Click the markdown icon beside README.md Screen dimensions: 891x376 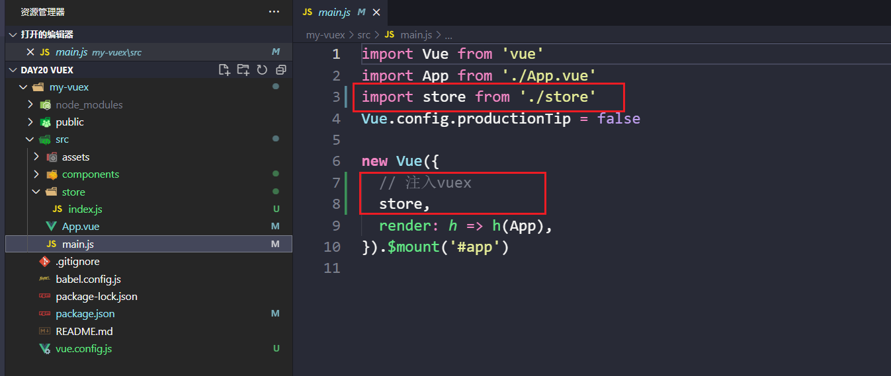click(x=45, y=331)
